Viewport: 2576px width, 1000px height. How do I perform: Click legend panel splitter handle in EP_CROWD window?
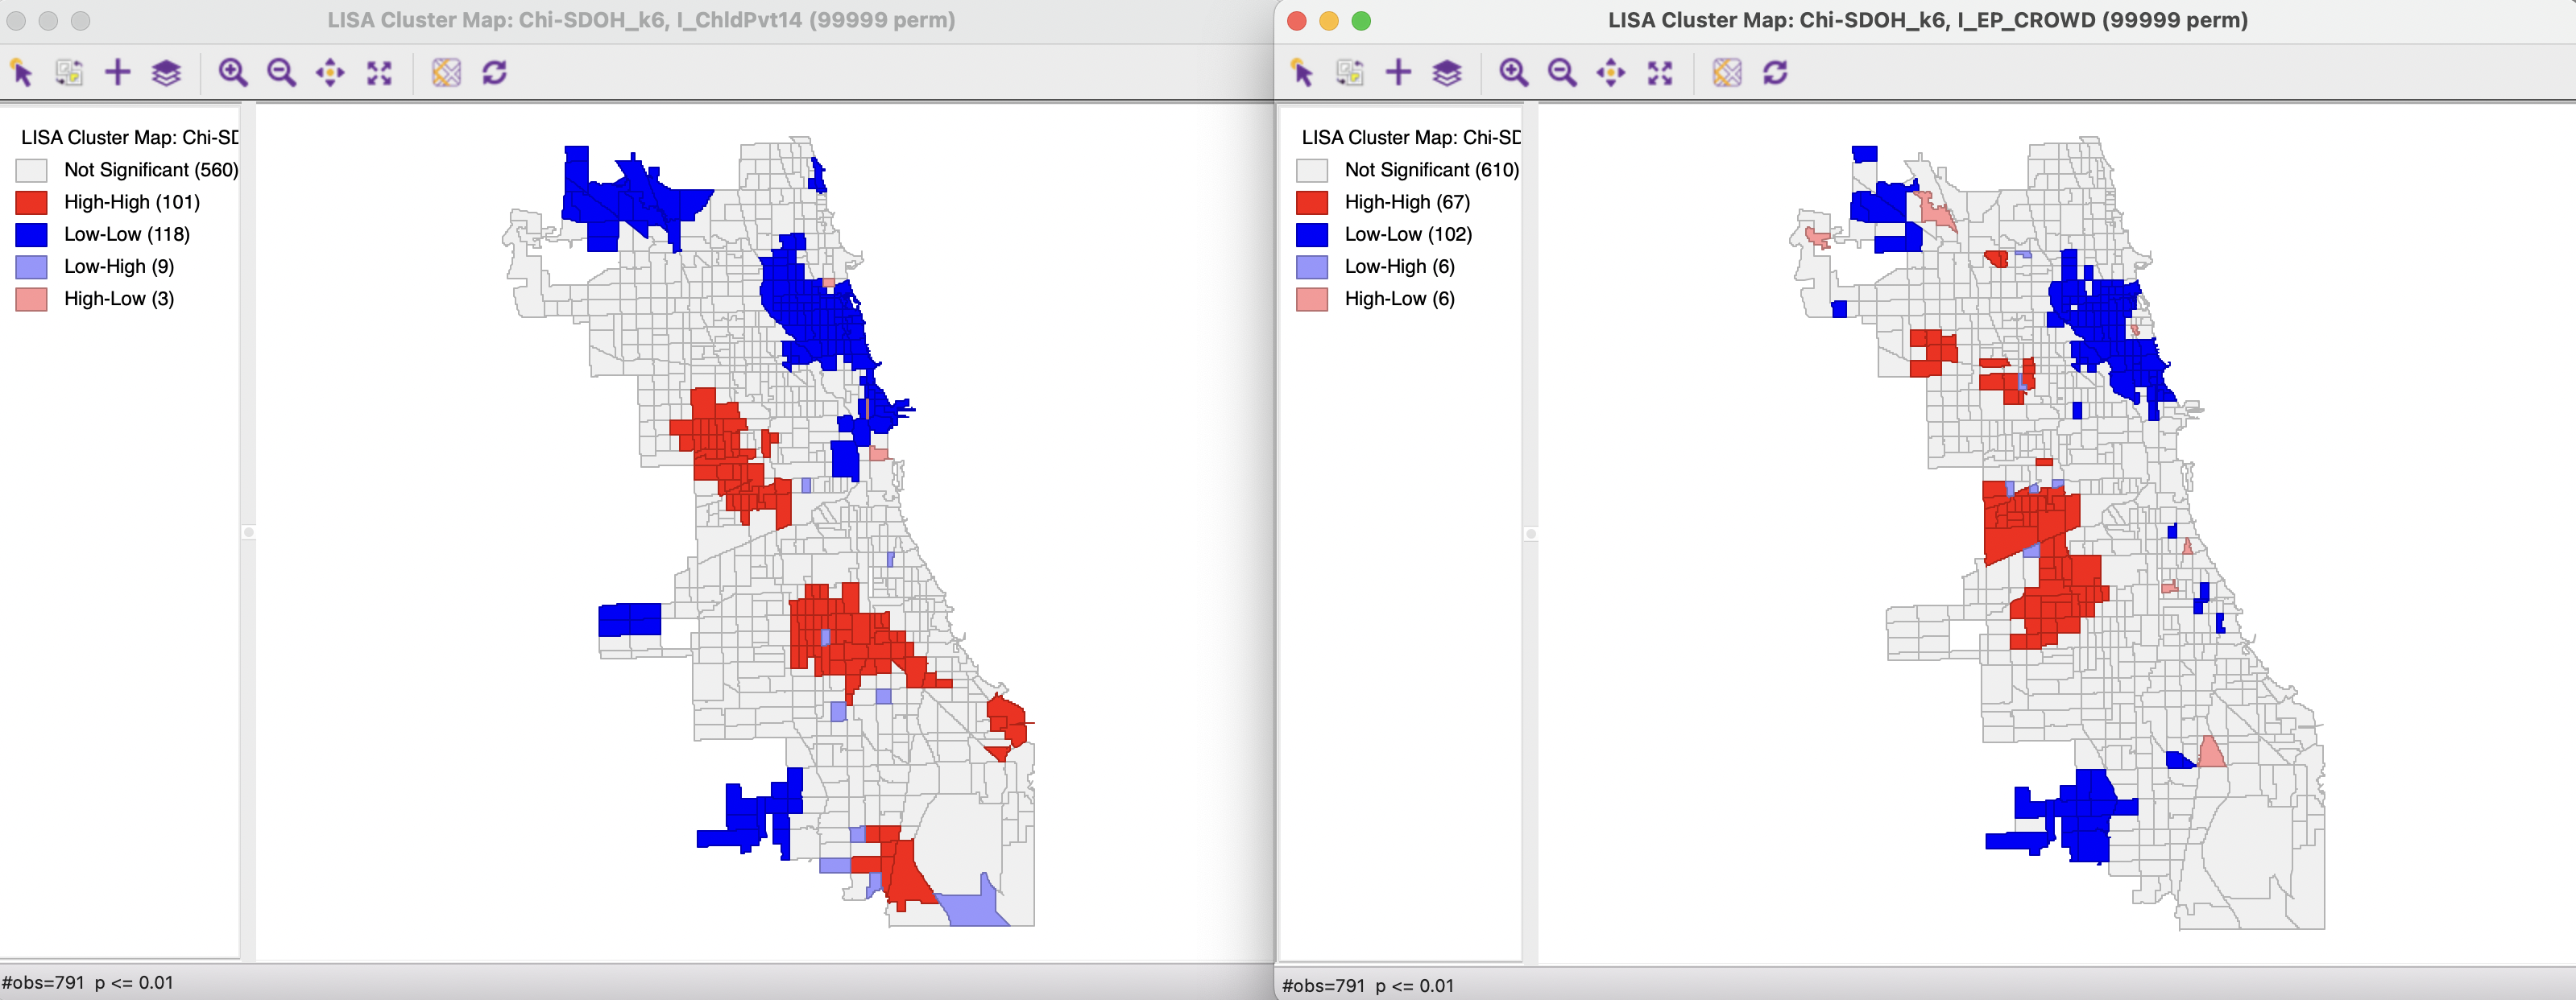pos(1530,534)
